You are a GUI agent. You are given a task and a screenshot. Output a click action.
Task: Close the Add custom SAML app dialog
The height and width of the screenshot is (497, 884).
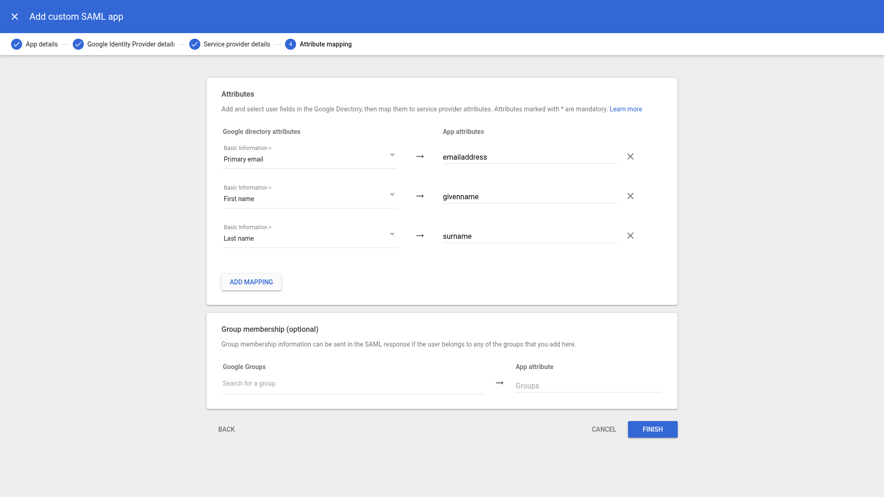click(x=15, y=16)
